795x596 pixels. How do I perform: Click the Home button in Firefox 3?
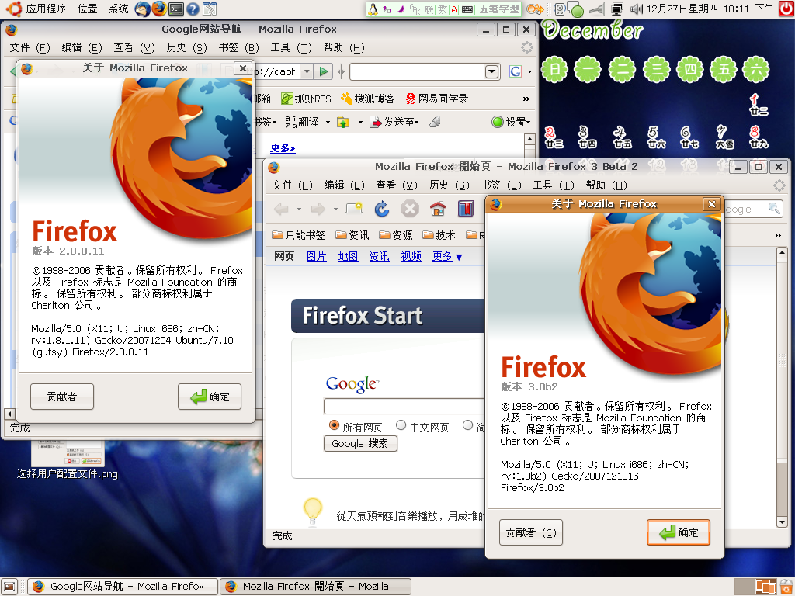coord(438,208)
